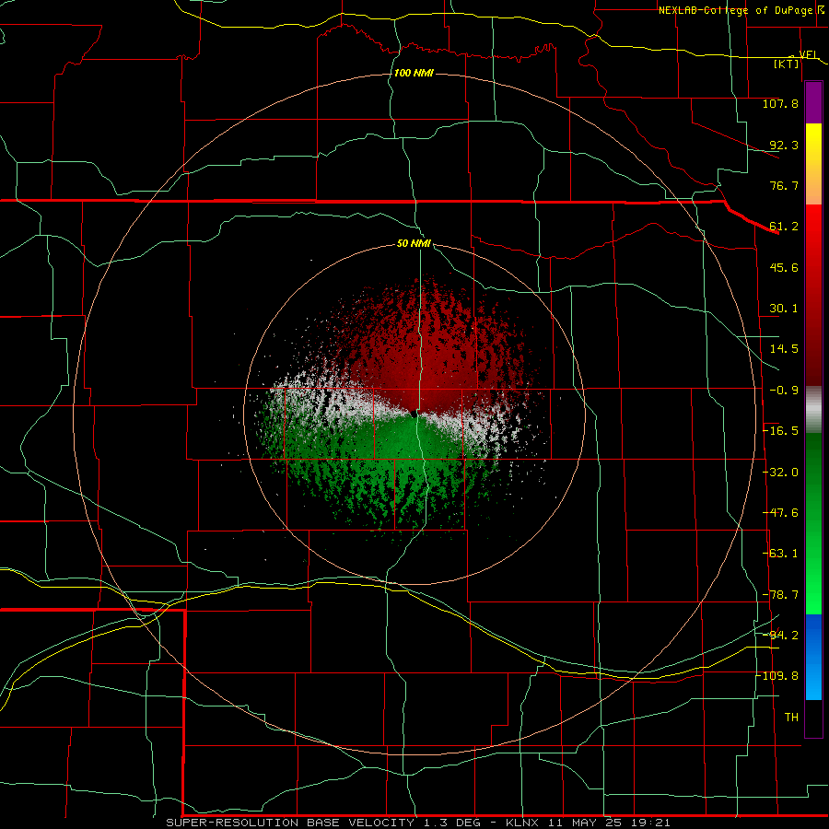Click the purple segment of the velocity color bar
Screen dimensions: 829x829
coord(813,102)
